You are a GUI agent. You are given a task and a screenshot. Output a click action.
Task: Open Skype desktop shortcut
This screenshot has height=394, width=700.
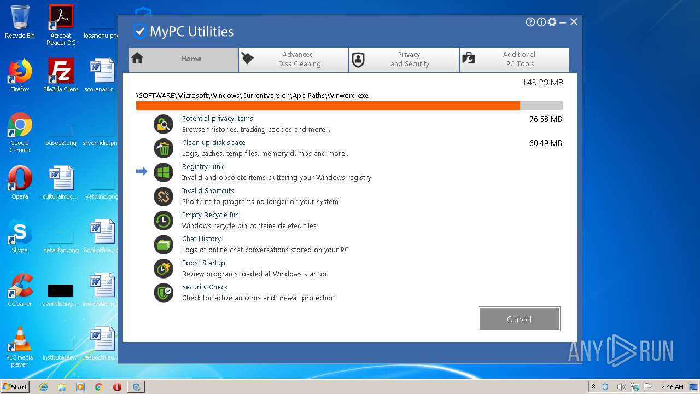click(x=20, y=236)
